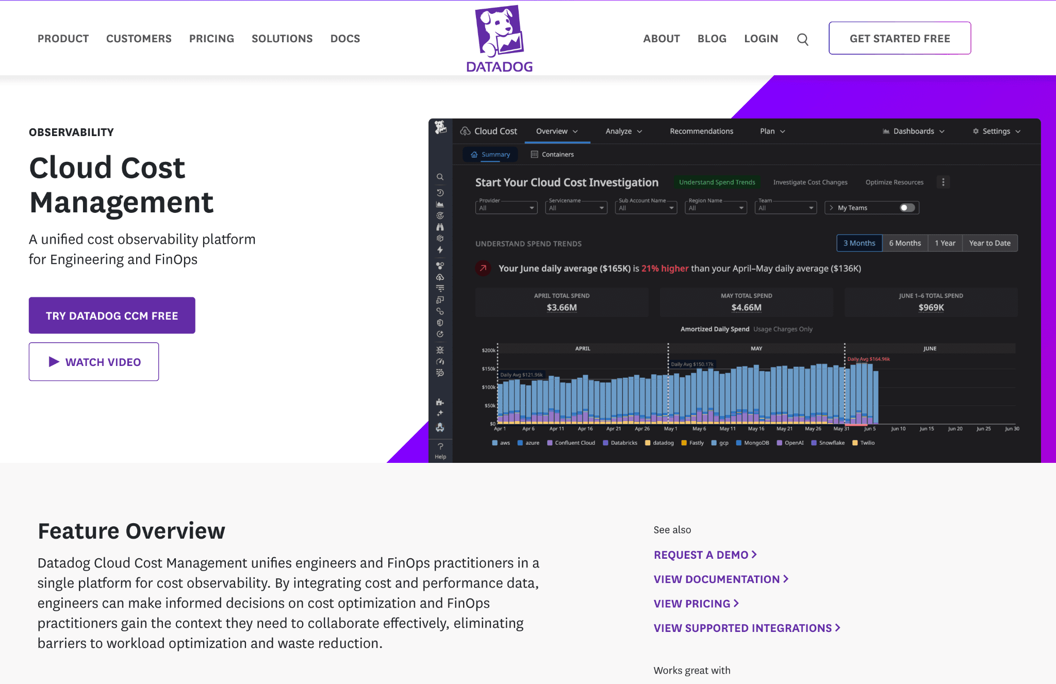The width and height of the screenshot is (1056, 684).
Task: Click the sparkle stars icon in sidebar
Action: click(x=440, y=413)
